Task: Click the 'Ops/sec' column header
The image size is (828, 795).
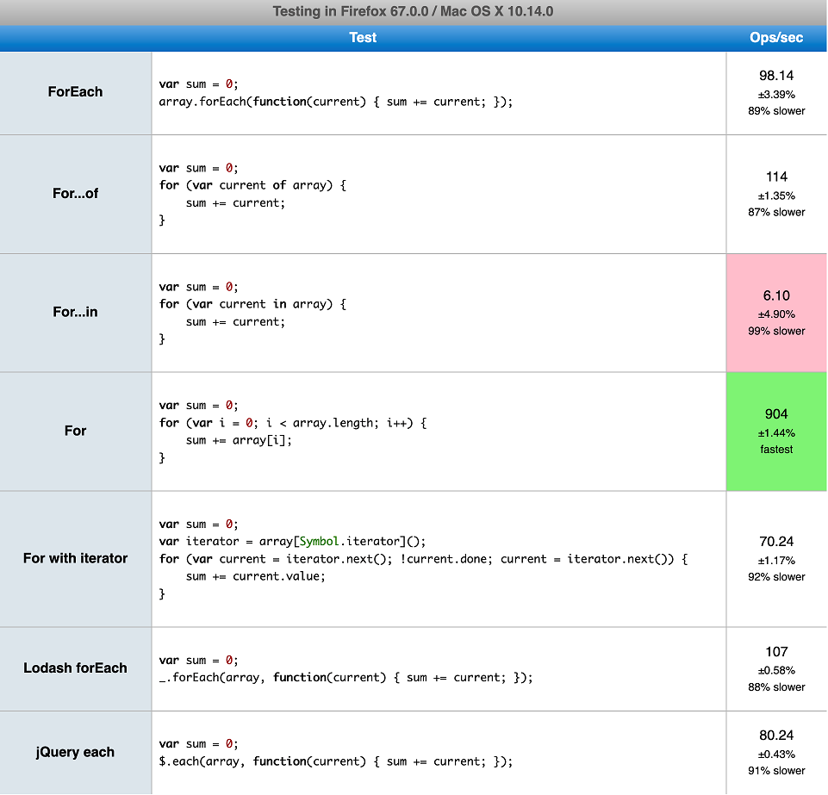Action: 776,38
